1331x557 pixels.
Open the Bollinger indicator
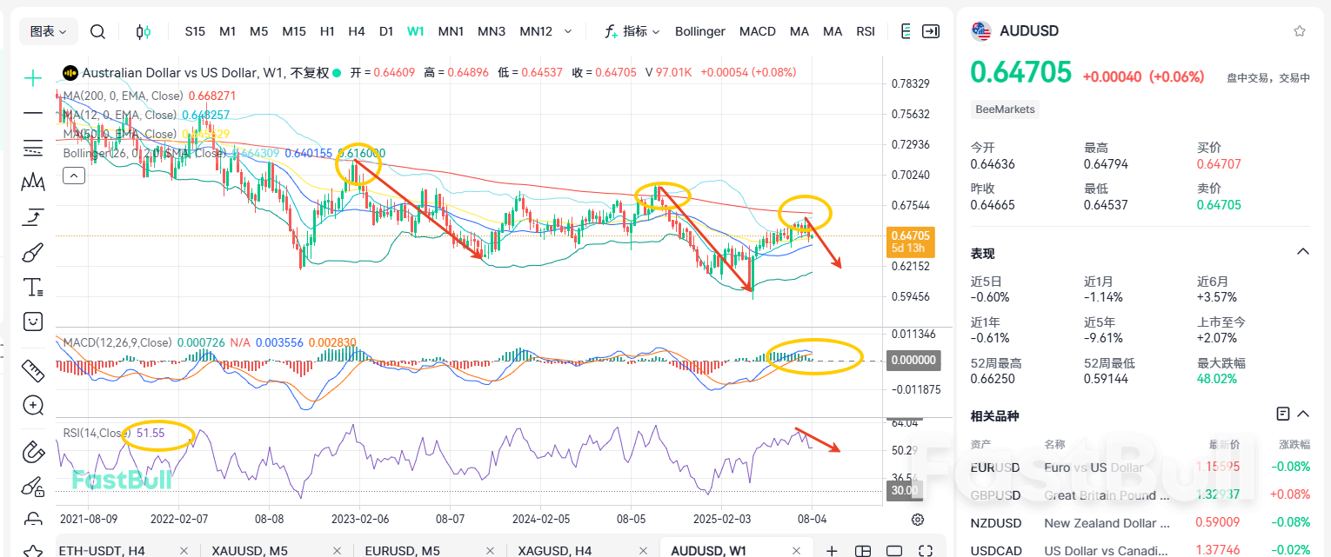(x=699, y=31)
